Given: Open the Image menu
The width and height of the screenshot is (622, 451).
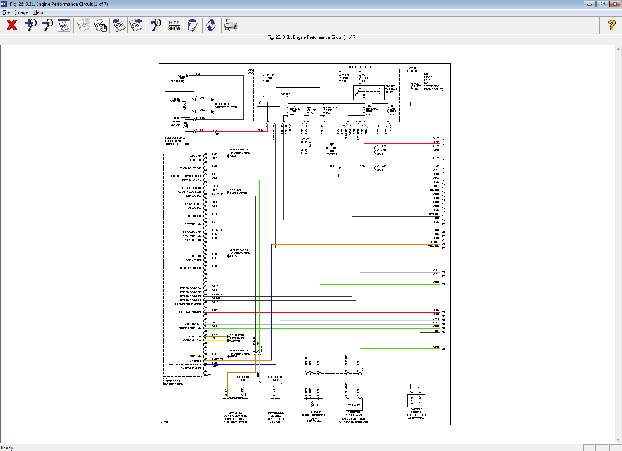Looking at the screenshot, I should click(21, 12).
